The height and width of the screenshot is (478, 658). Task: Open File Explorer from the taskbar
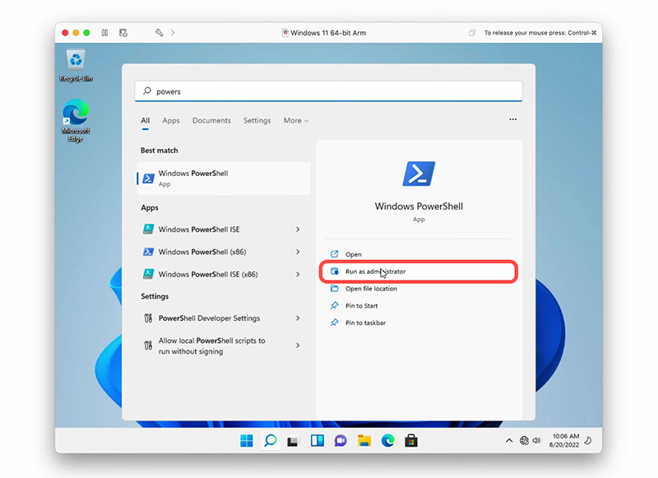pyautogui.click(x=364, y=441)
